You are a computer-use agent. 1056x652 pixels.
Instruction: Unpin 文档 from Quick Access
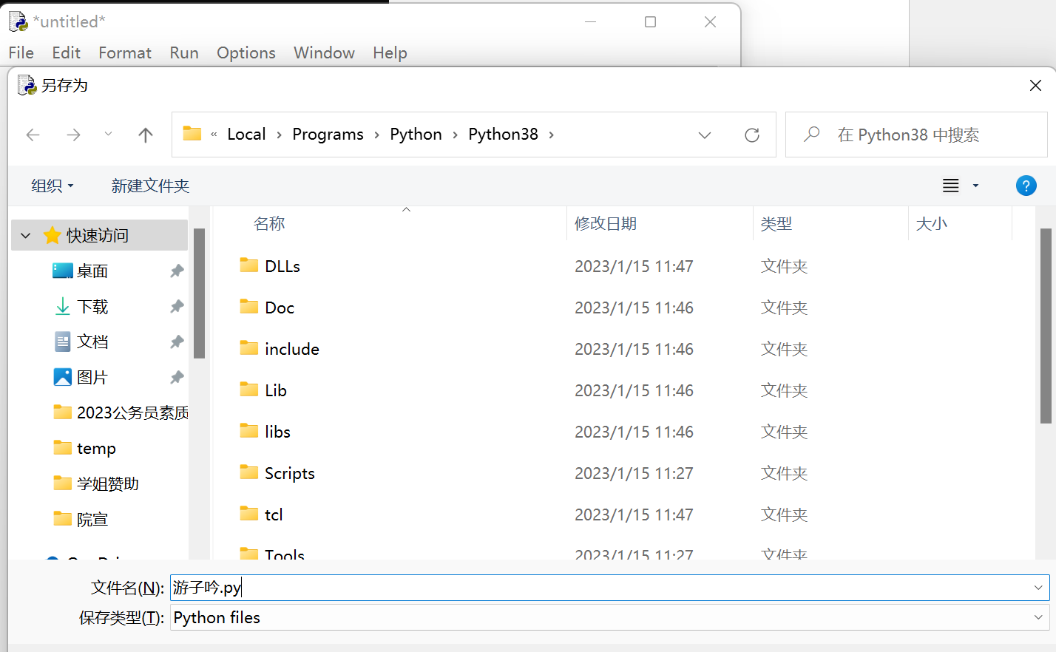click(176, 342)
